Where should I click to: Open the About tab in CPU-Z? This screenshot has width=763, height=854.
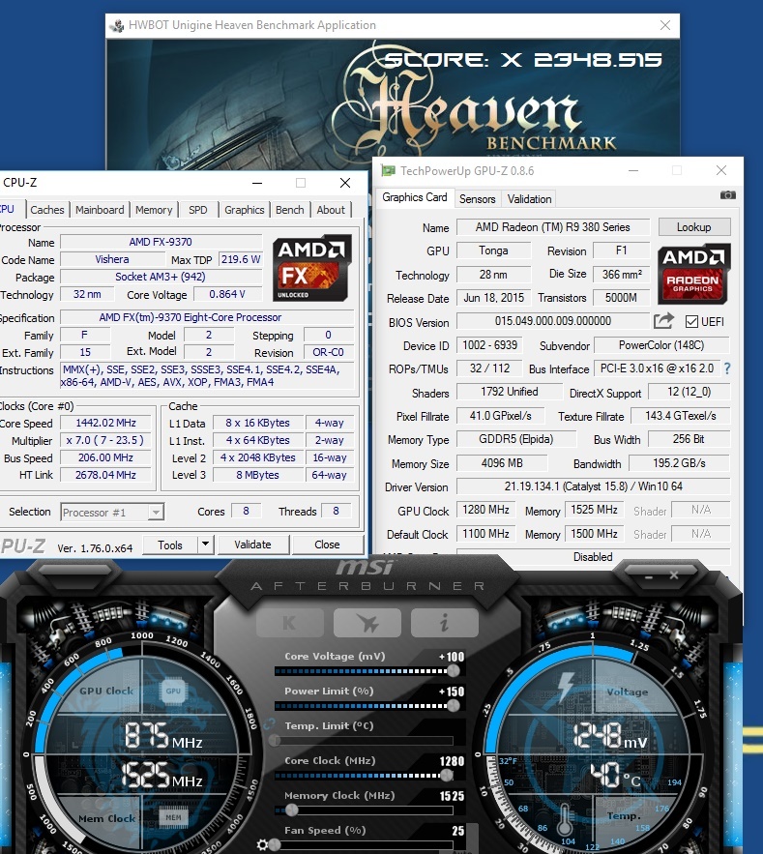click(331, 210)
